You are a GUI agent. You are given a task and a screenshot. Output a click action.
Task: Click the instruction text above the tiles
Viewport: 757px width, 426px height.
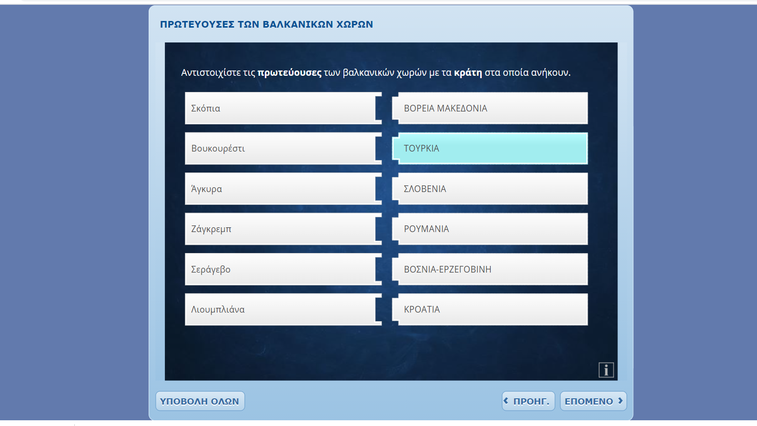(375, 72)
